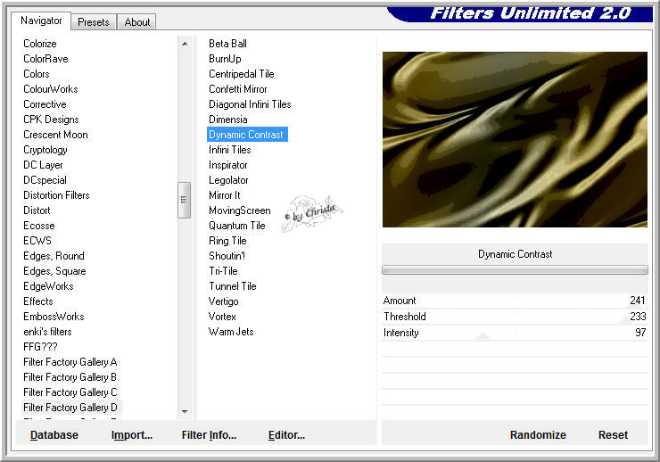Choose the Centripedal Tile filter
660x462 pixels.
click(242, 74)
